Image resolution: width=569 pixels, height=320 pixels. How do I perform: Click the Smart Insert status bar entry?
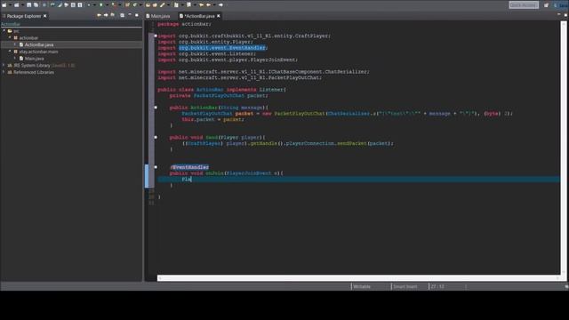(x=405, y=286)
